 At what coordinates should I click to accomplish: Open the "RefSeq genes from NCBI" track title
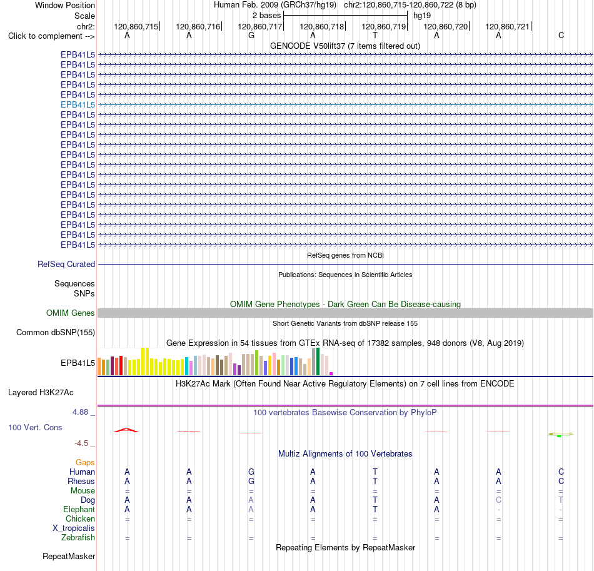pos(345,255)
